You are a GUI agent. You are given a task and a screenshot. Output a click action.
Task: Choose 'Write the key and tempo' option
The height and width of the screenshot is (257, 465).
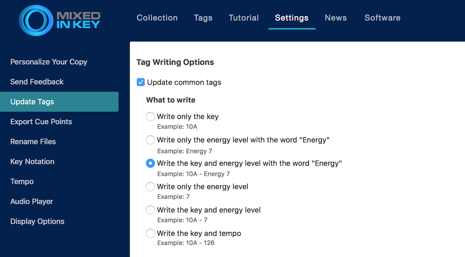point(151,234)
